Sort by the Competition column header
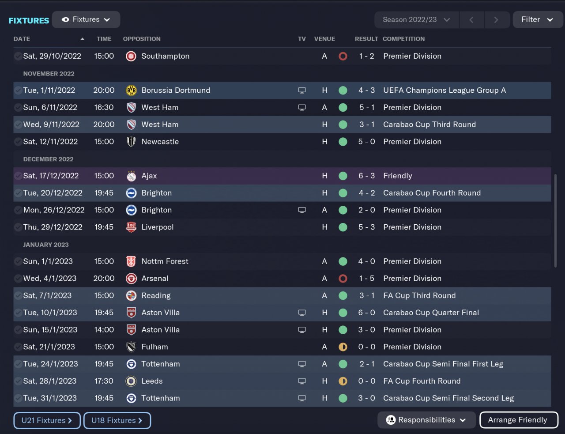This screenshot has width=565, height=434. pyautogui.click(x=403, y=39)
